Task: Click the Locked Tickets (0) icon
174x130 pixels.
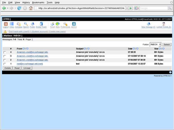Action: click(x=164, y=24)
